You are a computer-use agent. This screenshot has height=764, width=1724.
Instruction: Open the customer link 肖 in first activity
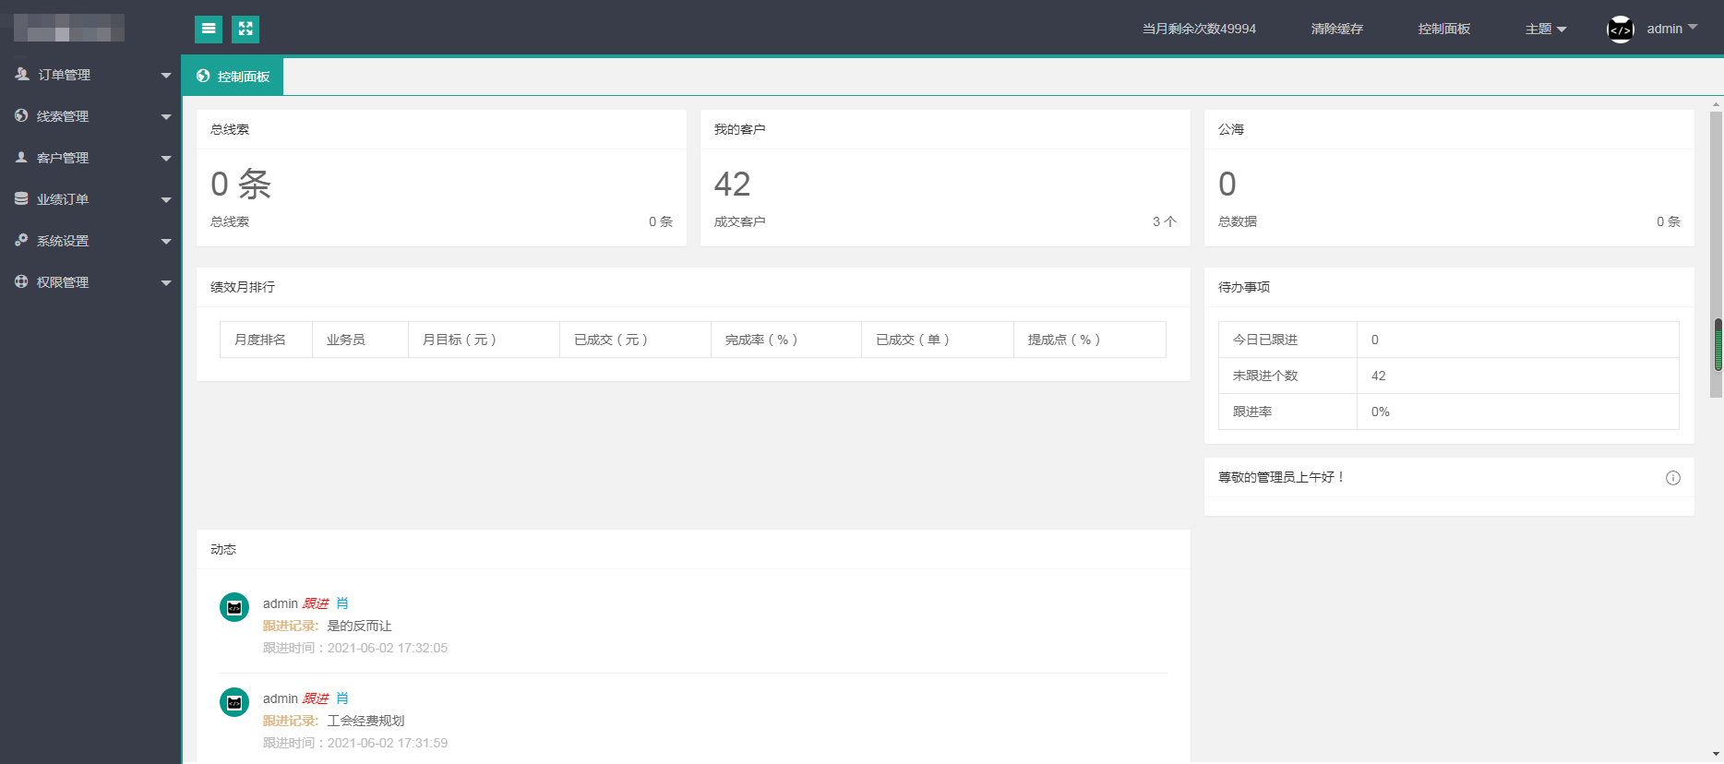click(342, 603)
